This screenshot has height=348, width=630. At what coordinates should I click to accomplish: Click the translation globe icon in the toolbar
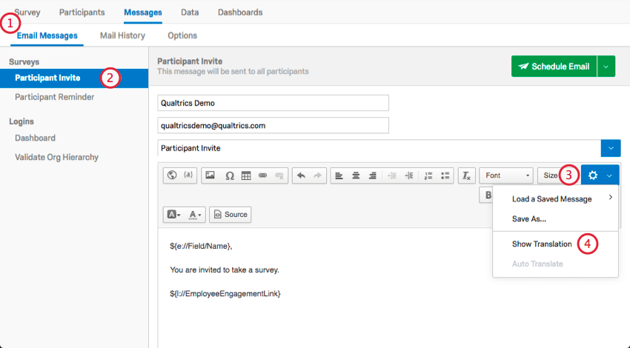click(172, 175)
